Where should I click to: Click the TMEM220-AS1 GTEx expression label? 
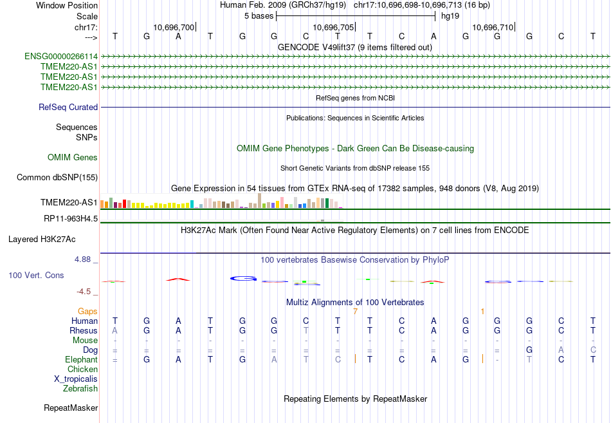point(69,203)
